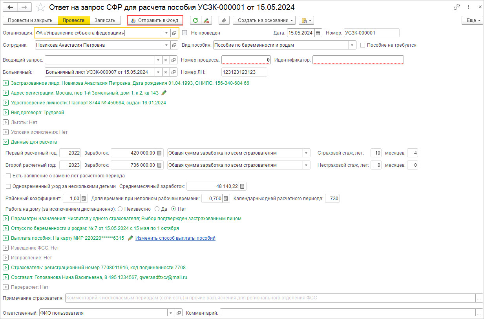Expand the Составил: Голованова Нина Васильевна section
The width and height of the screenshot is (484, 319).
pyautogui.click(x=5, y=277)
